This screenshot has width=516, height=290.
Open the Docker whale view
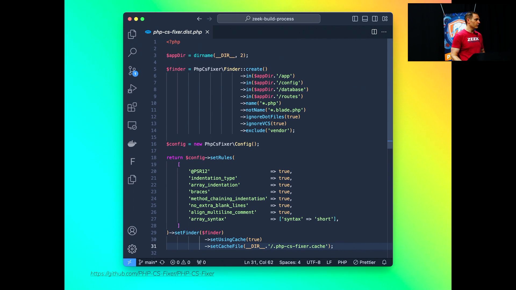point(132,143)
